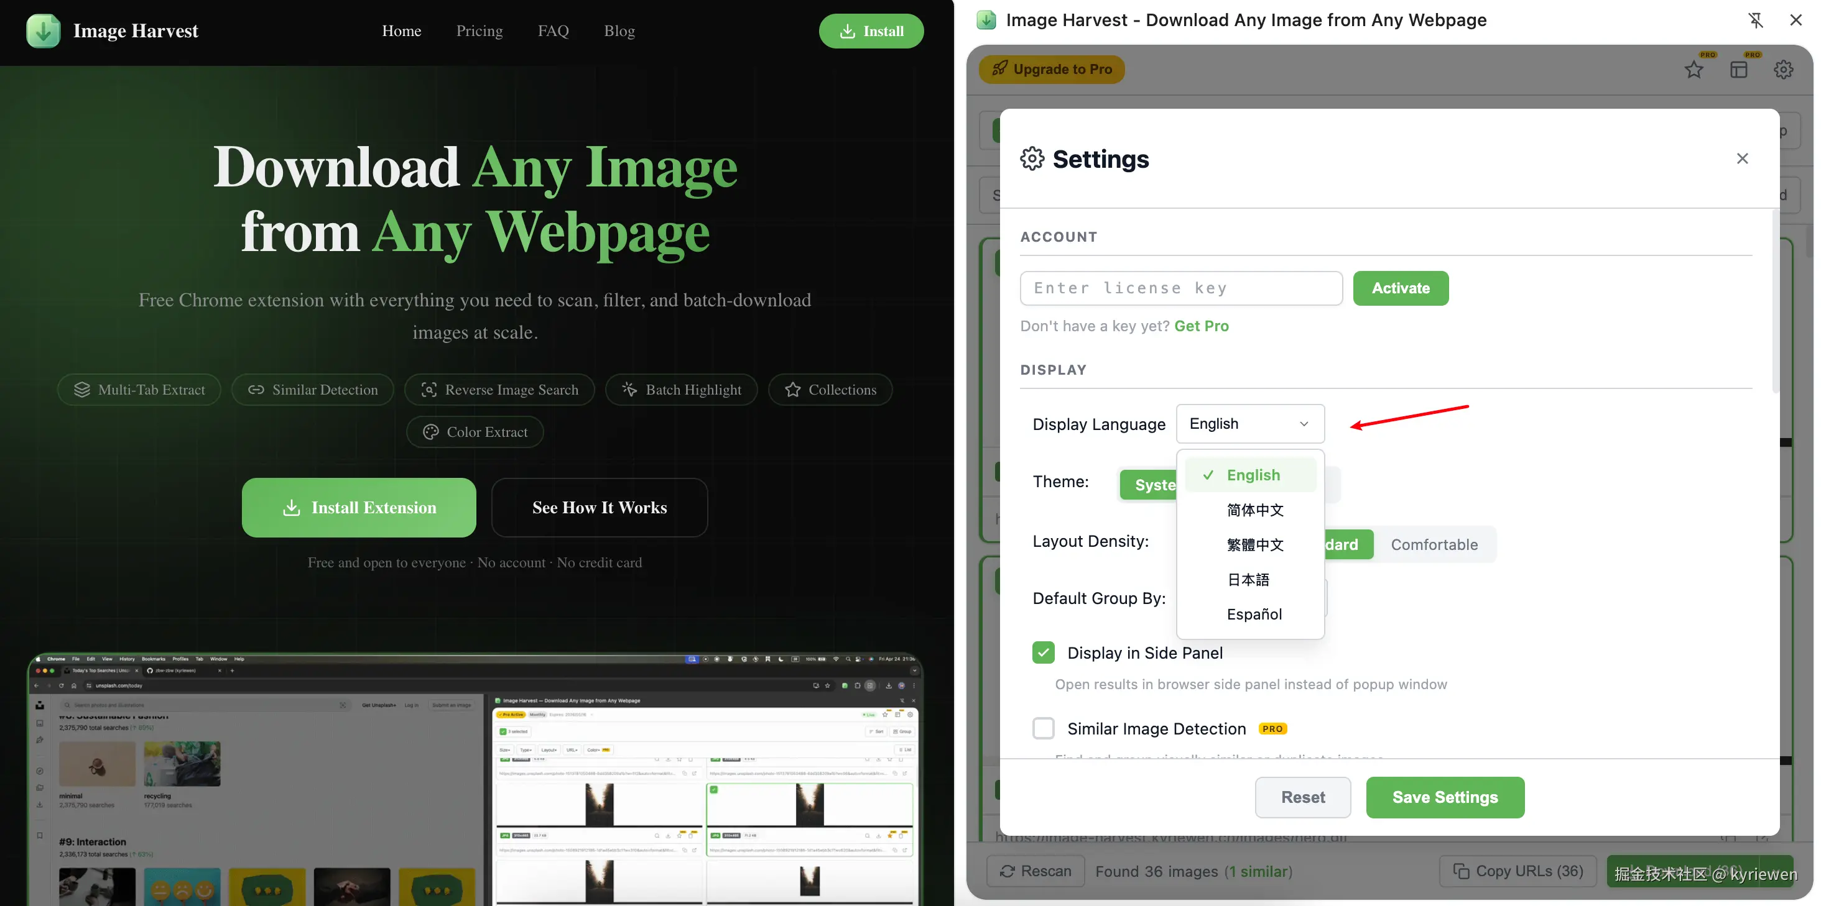Open the layout panel icon in toolbar

pyautogui.click(x=1739, y=69)
